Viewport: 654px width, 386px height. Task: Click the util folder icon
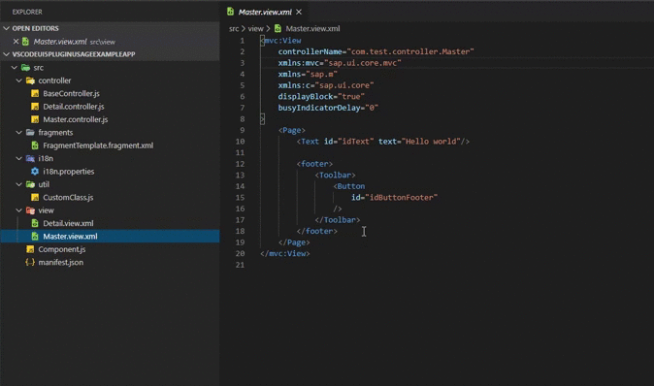[x=30, y=184]
